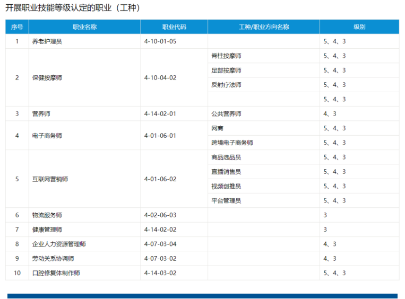Image resolution: width=405 pixels, height=299 pixels.
Task: Select the 级别 column header
Action: 359,27
